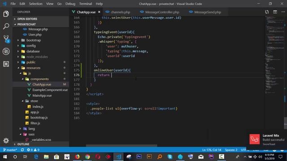Viewport: 287px width, 161px height.
Task: Open Task View on the taskbar
Action: [x=25, y=157]
